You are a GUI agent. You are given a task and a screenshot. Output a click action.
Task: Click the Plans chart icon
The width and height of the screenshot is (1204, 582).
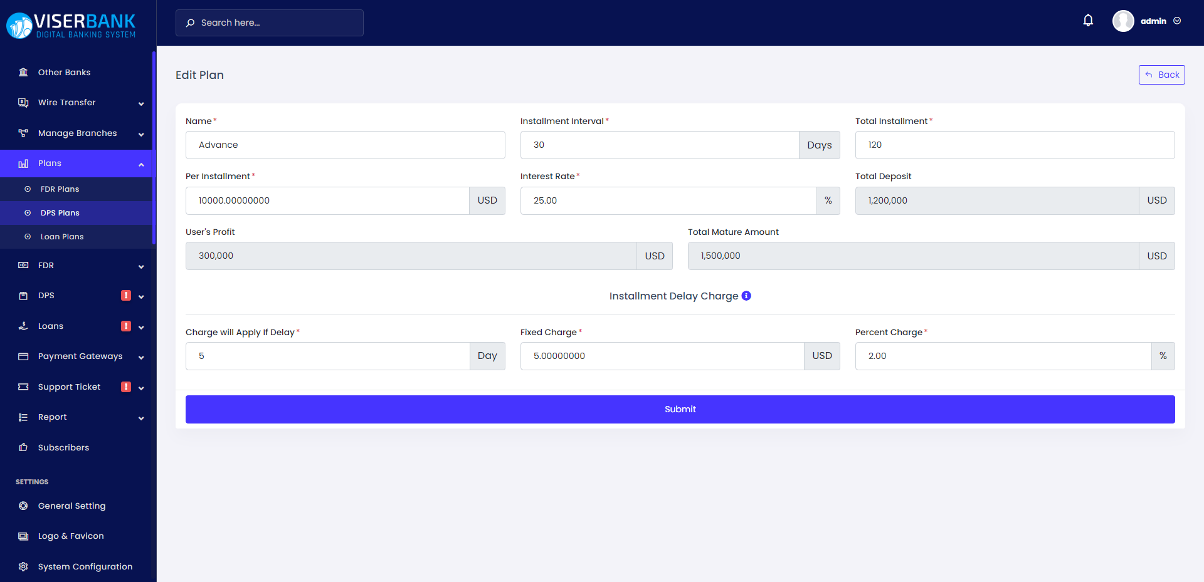coord(23,163)
